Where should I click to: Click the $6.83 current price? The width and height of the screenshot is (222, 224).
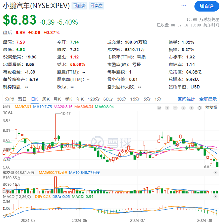[20, 20]
